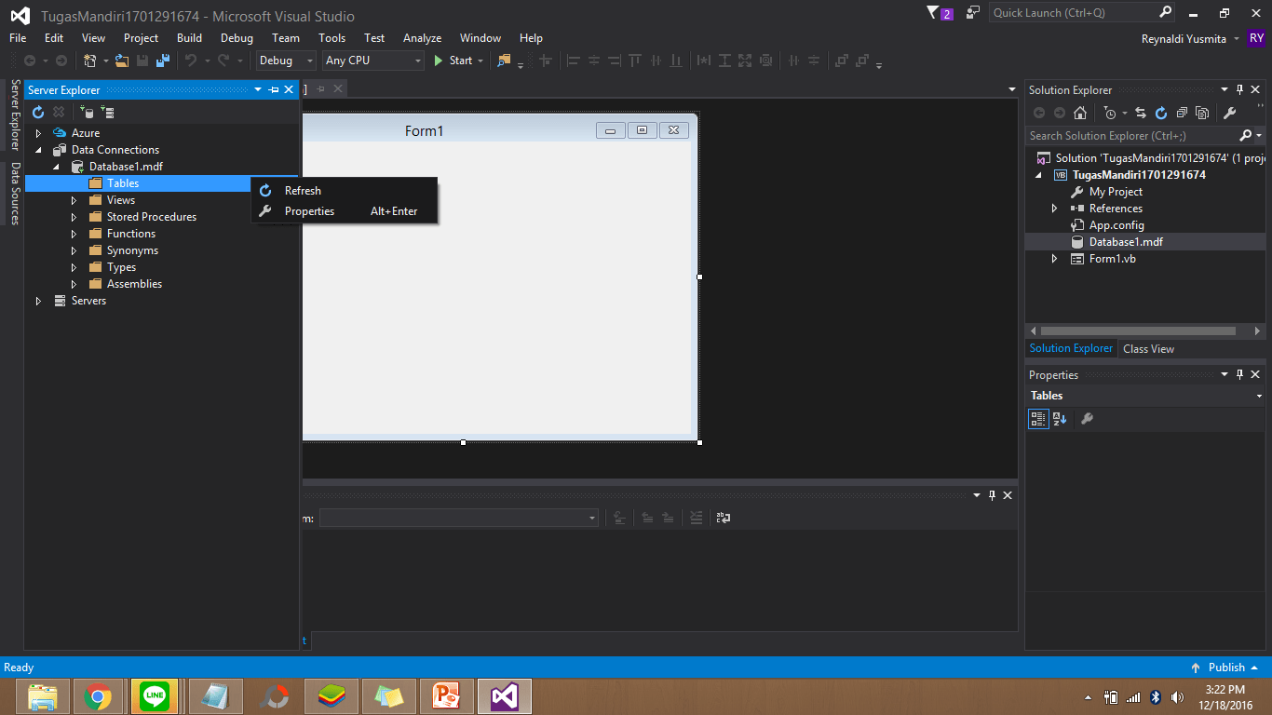Open the File menu
Image resolution: width=1272 pixels, height=715 pixels.
18,38
